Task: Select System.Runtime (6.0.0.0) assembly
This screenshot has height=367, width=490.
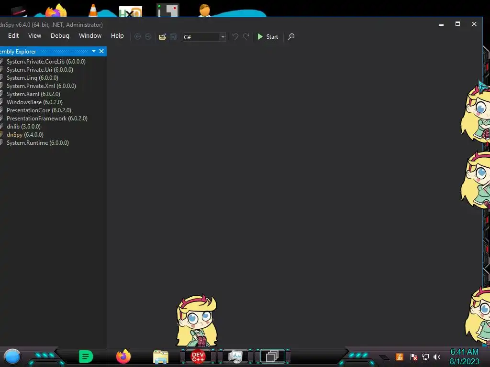Action: pos(37,142)
